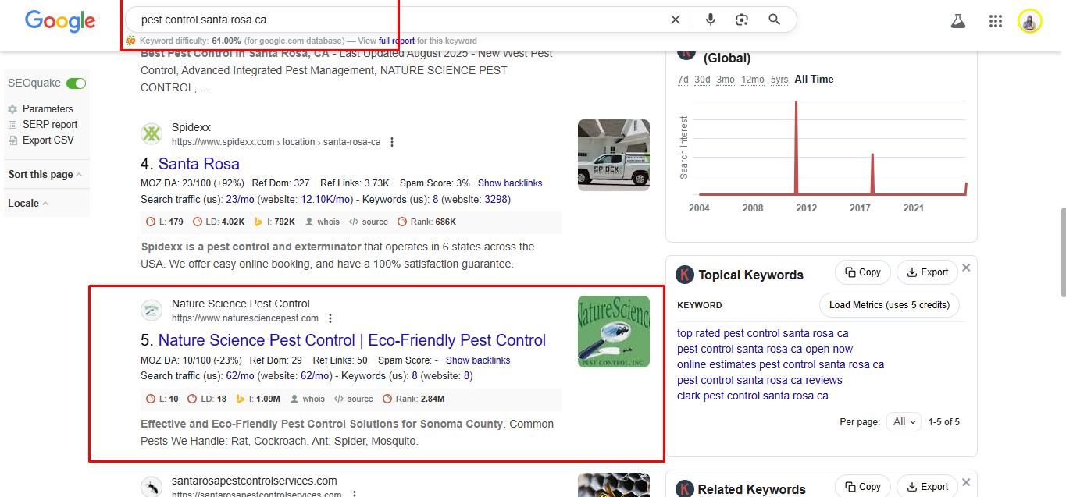Switch trend chart to 5yrs
This screenshot has width=1066, height=497.
[779, 79]
